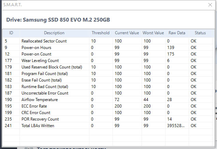
Task: Click the Current Value column header
Action: click(x=127, y=33)
